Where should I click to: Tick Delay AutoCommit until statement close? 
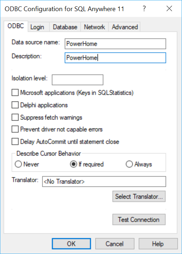[x=15, y=142]
